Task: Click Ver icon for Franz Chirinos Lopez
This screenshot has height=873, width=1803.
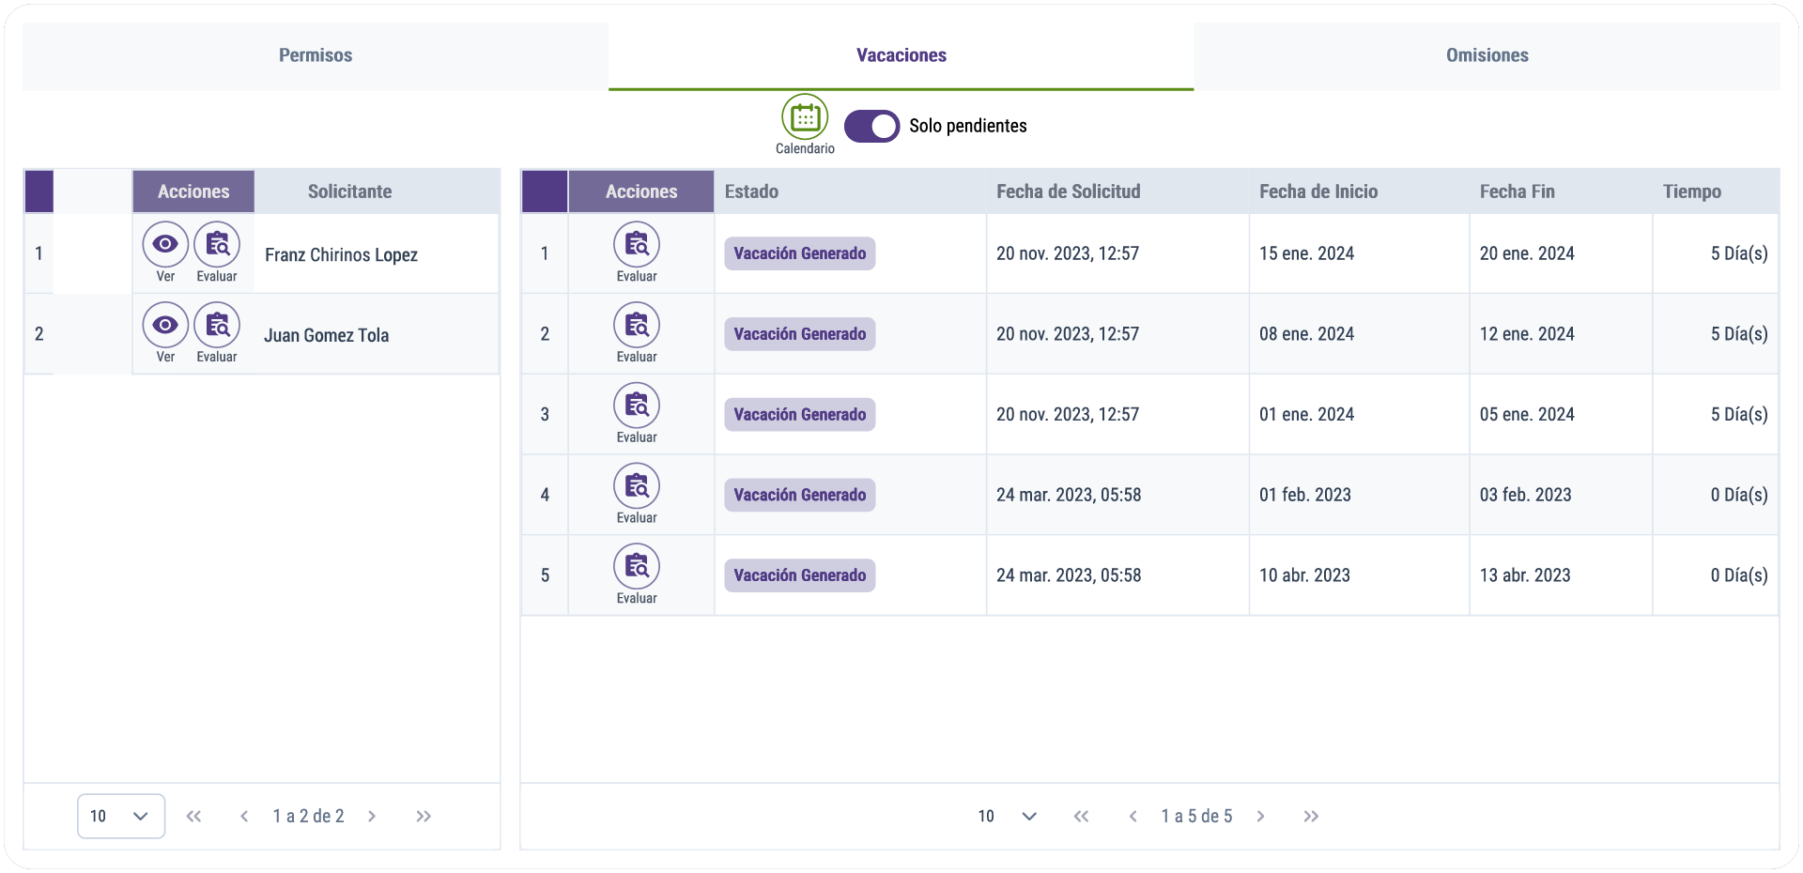Action: pyautogui.click(x=165, y=245)
